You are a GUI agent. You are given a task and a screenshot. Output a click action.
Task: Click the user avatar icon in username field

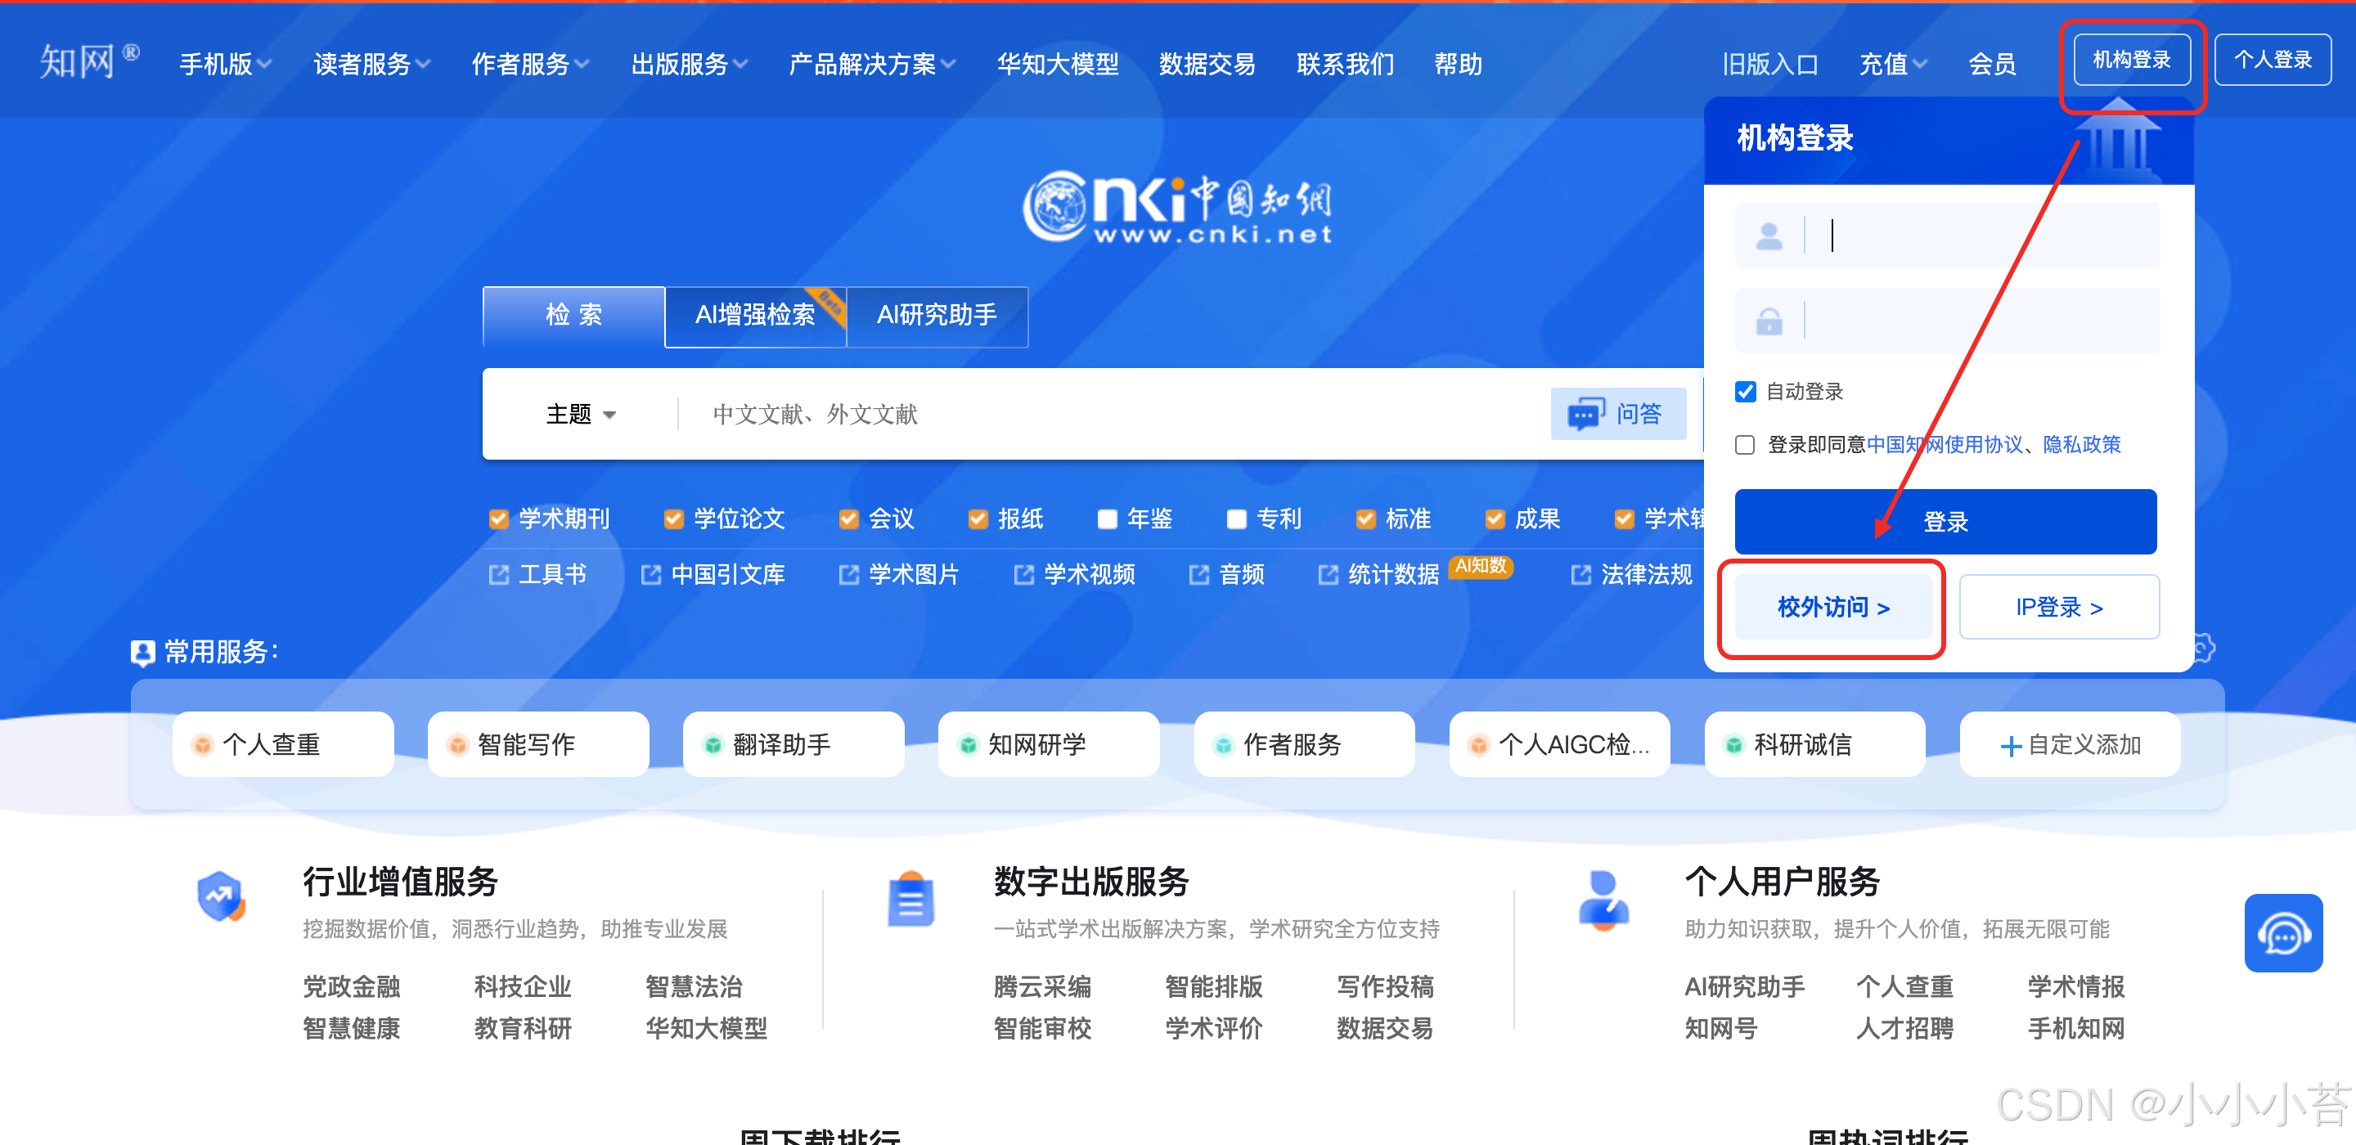click(x=1769, y=236)
